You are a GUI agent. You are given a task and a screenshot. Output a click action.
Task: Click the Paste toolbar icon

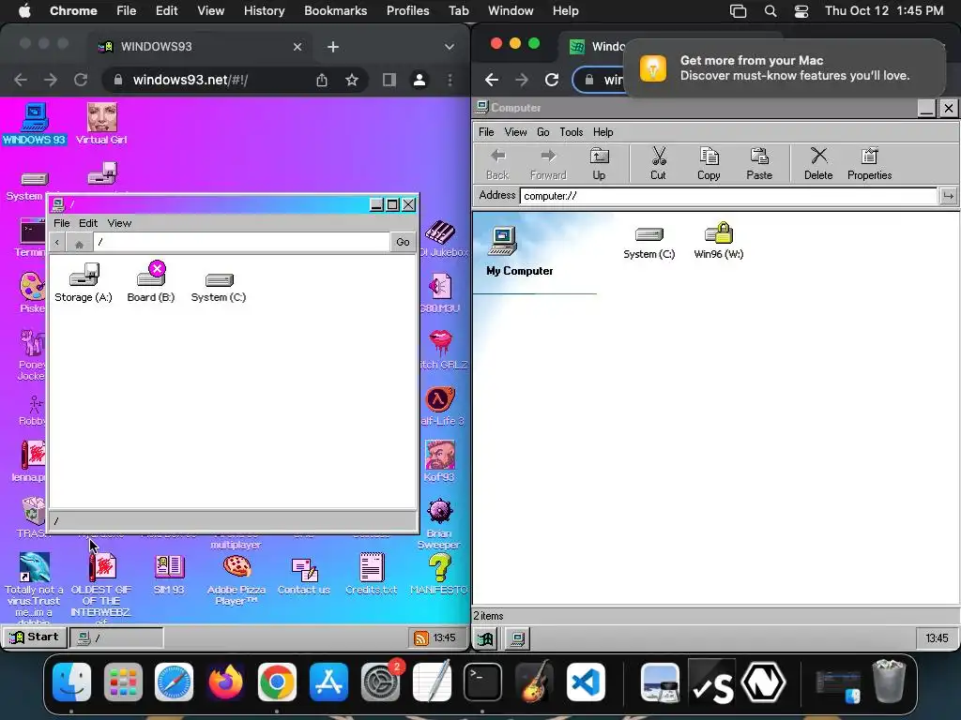click(759, 163)
